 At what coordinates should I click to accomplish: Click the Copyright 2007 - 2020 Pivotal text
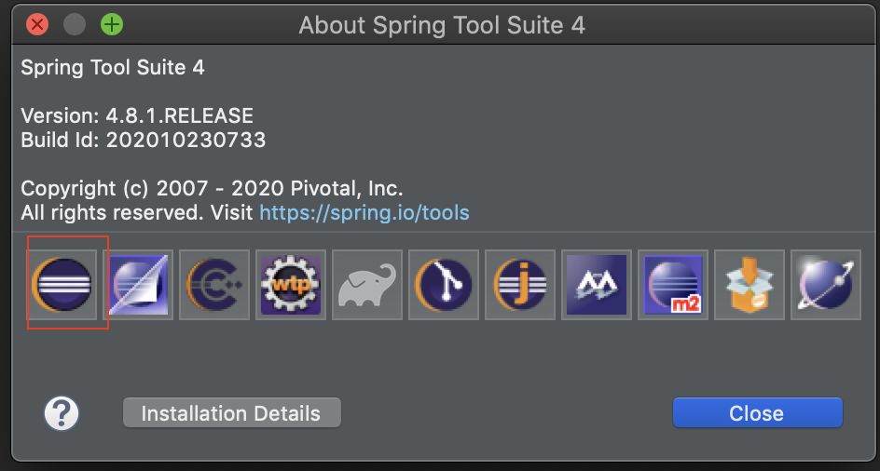(x=212, y=189)
